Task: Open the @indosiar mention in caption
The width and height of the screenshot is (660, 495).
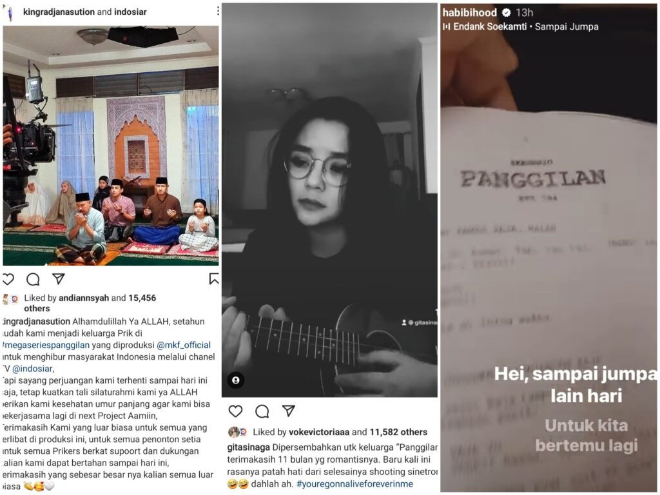Action: pyautogui.click(x=32, y=369)
